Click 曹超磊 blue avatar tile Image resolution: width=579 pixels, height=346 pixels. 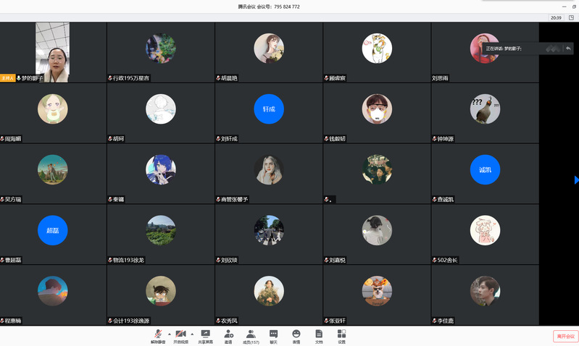point(53,235)
